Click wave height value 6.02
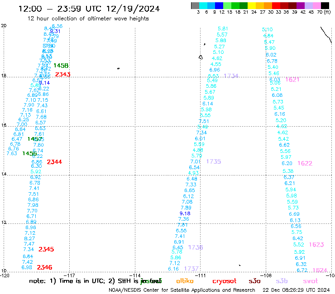The height and width of the screenshot is (294, 335). click(x=271, y=55)
